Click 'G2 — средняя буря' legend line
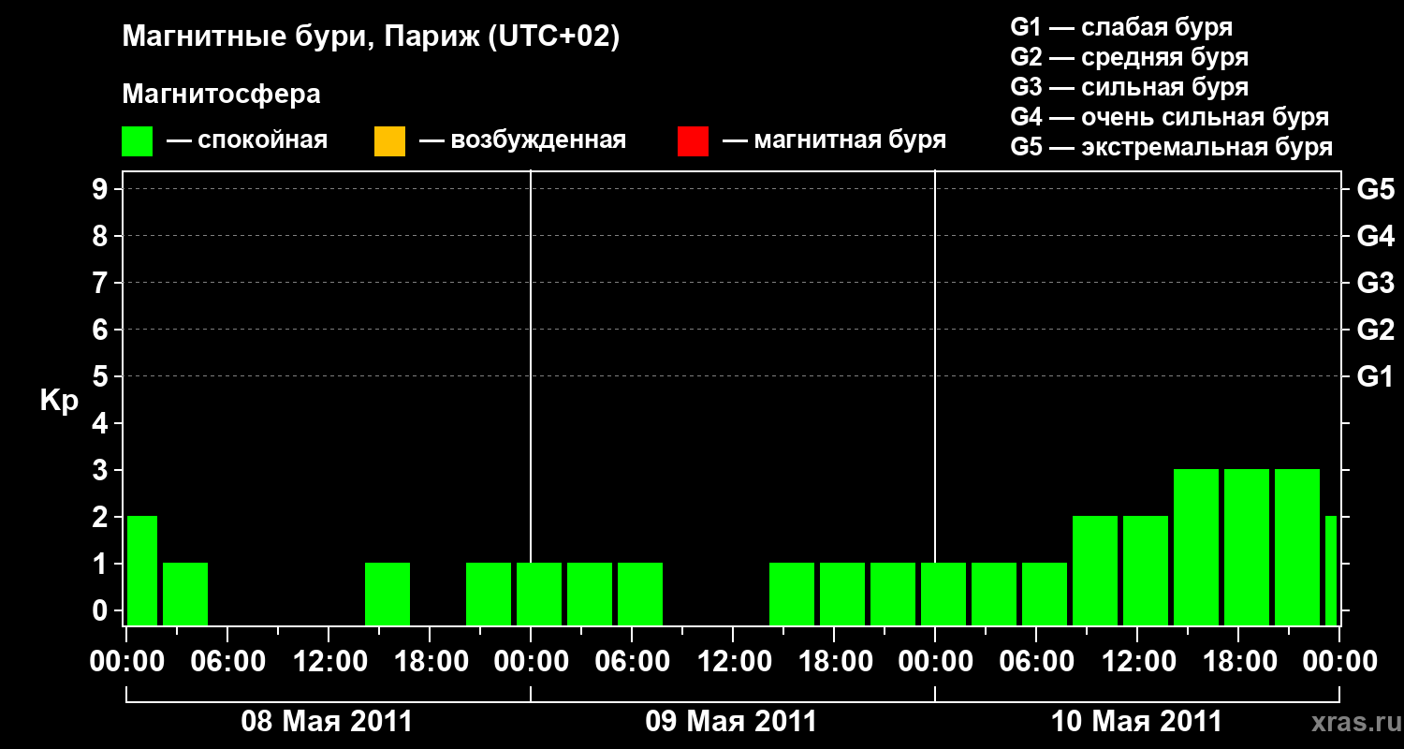The width and height of the screenshot is (1404, 749). pos(1129,57)
